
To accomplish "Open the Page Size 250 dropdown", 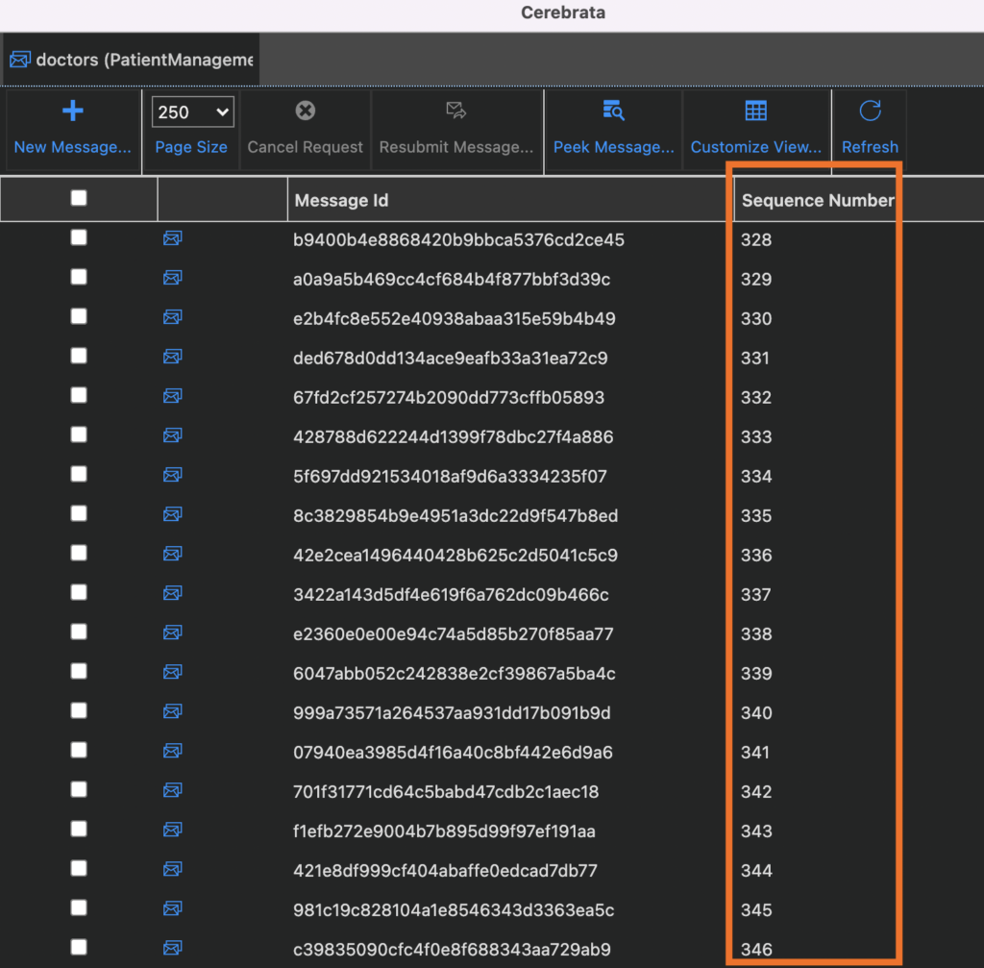I will tap(192, 112).
